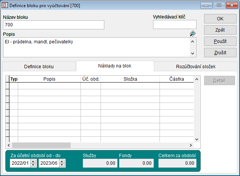
Task: Focus the Název bloku input field
Action: [53, 25]
